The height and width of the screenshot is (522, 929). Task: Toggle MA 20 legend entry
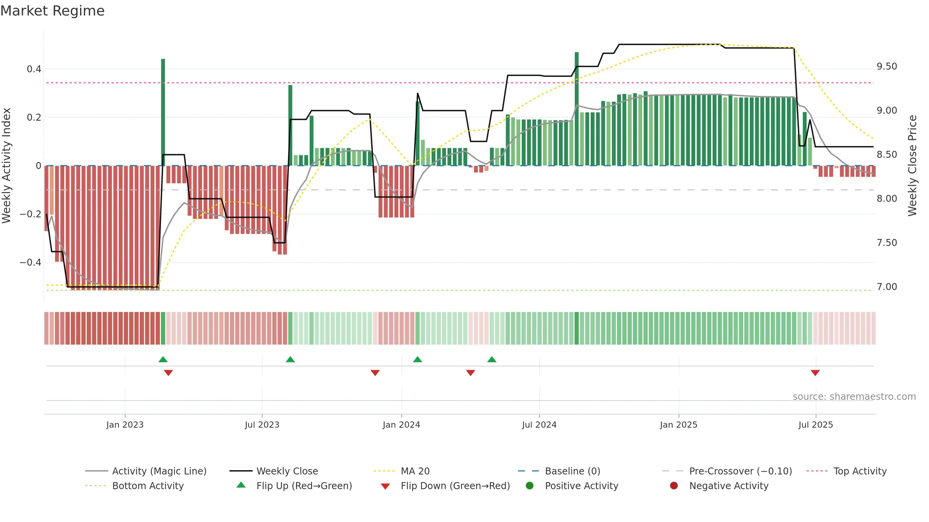point(401,471)
